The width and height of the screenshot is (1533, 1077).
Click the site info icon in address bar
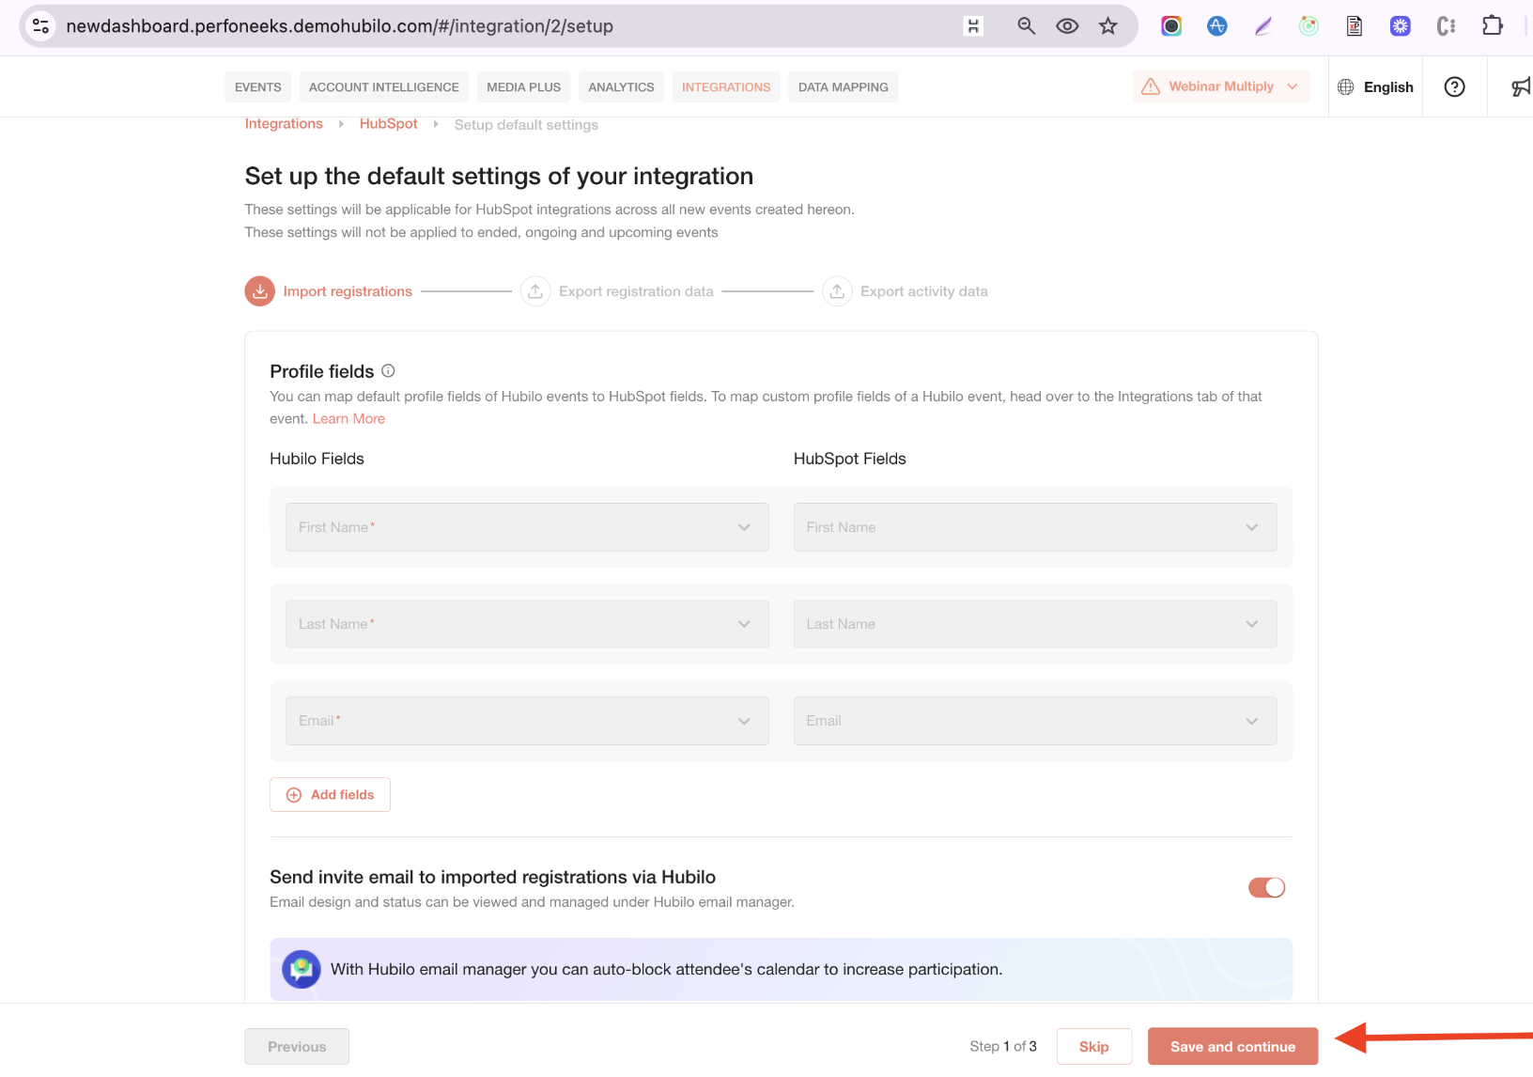[x=40, y=26]
